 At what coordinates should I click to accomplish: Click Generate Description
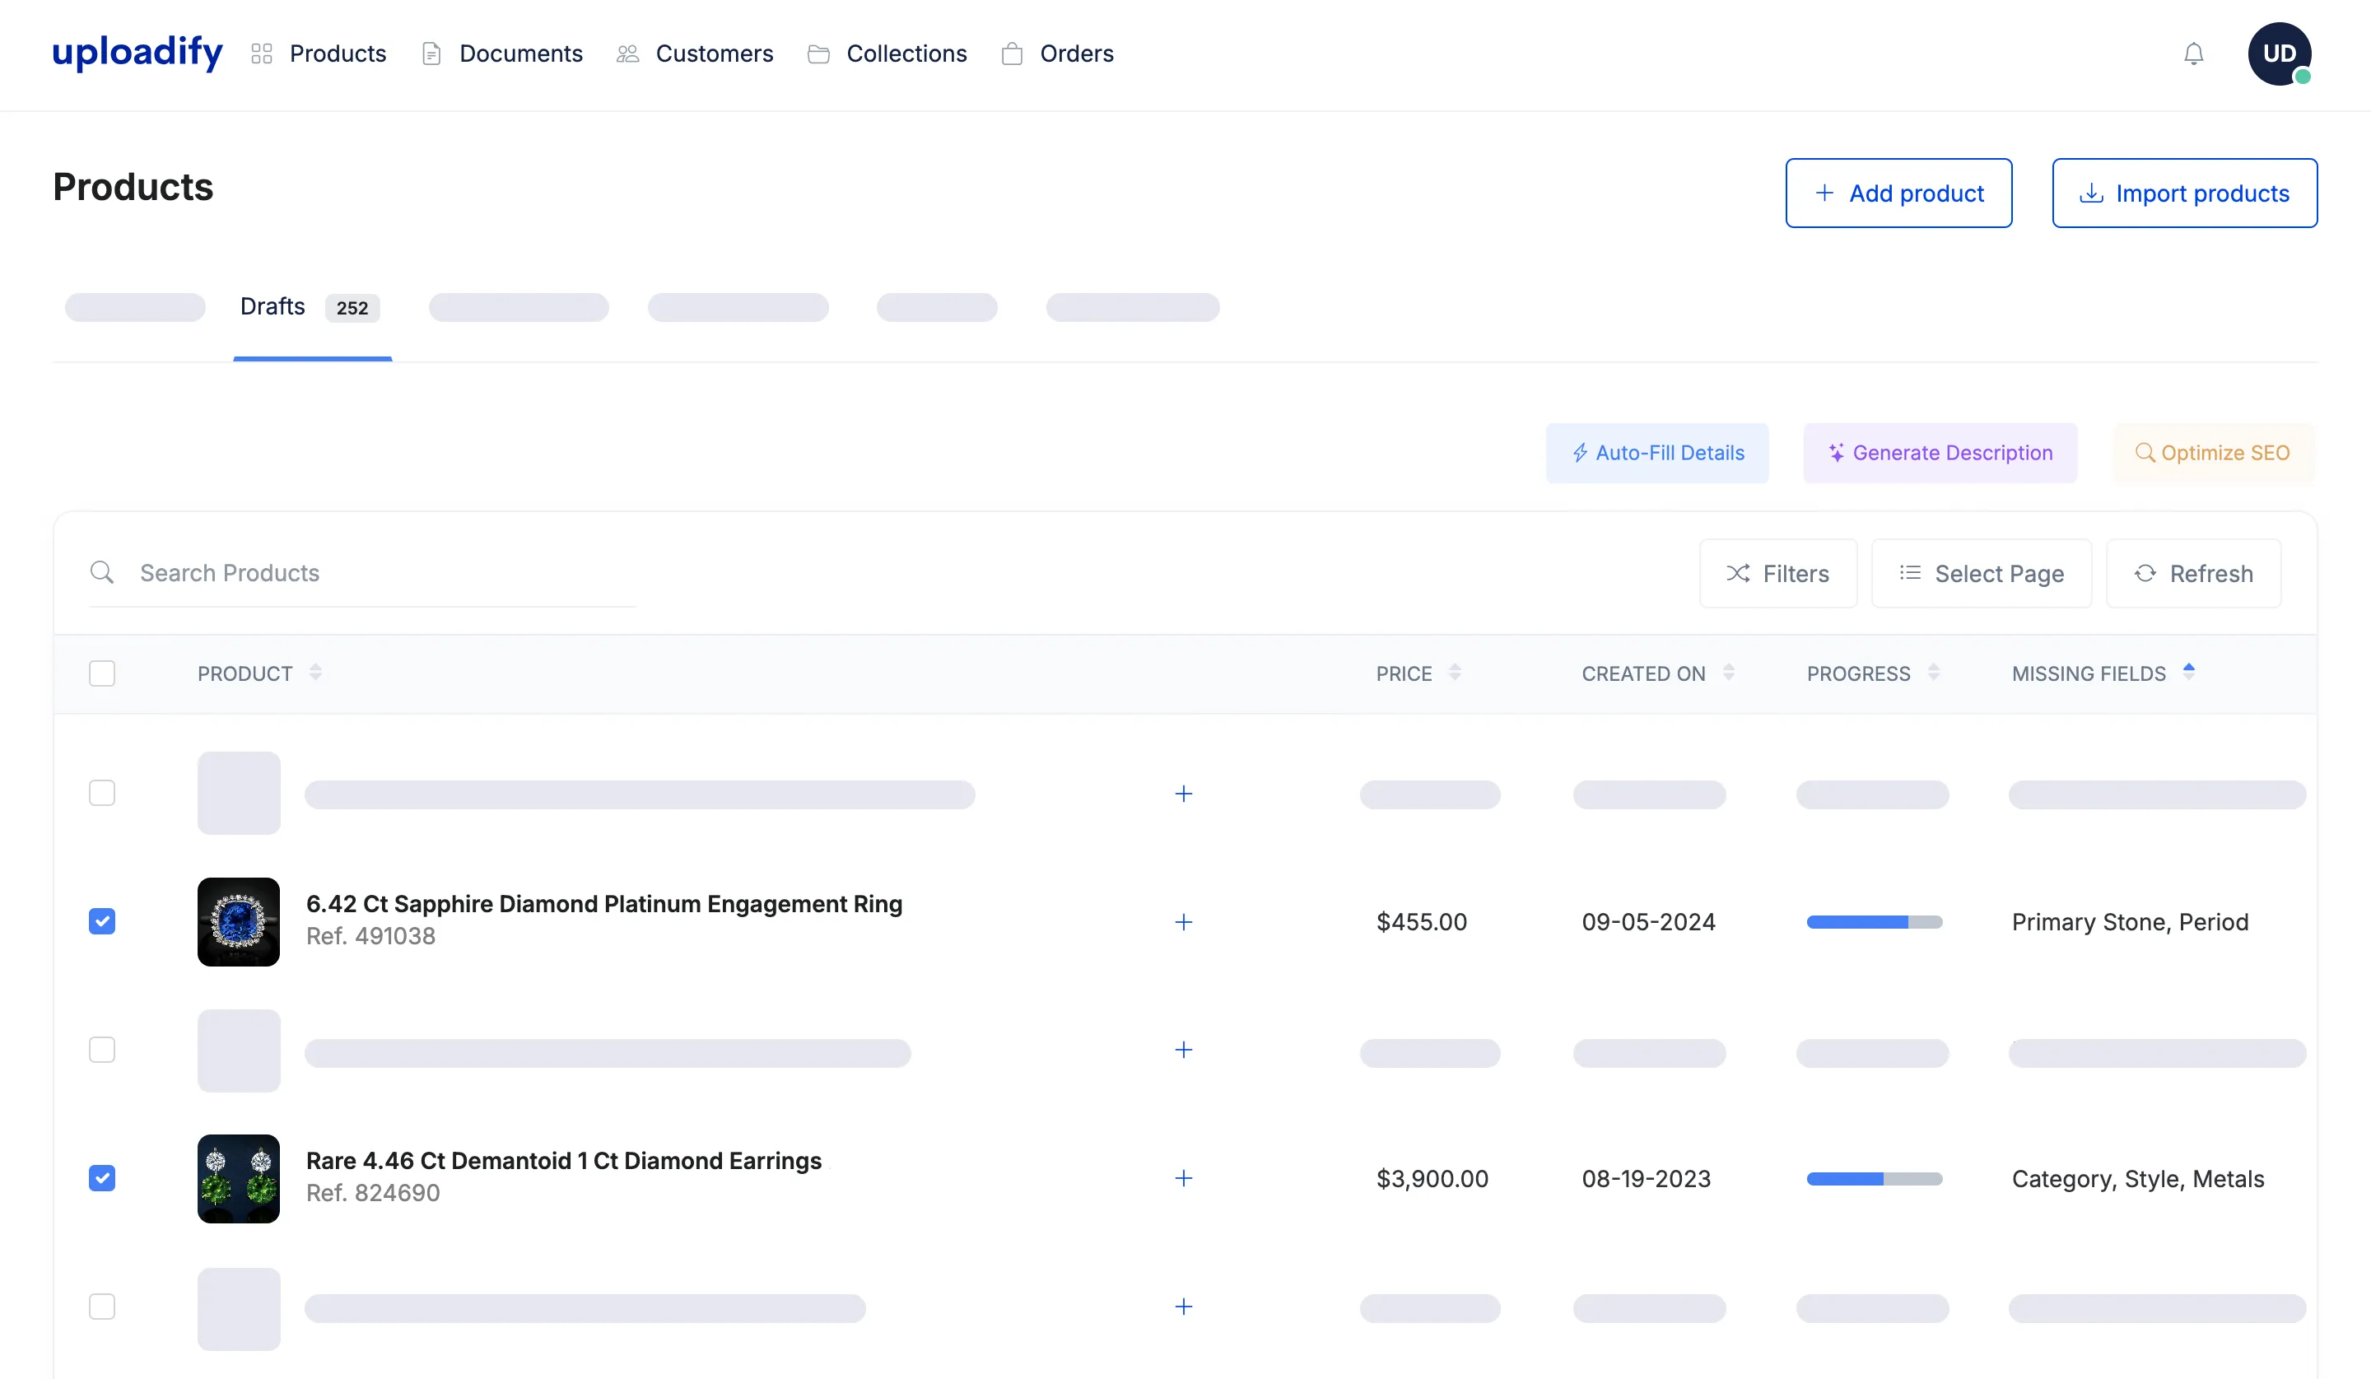1939,453
